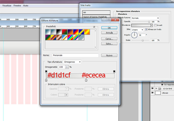
Task: Adjust the Opacità slider in Stile livello
Action: click(149, 22)
